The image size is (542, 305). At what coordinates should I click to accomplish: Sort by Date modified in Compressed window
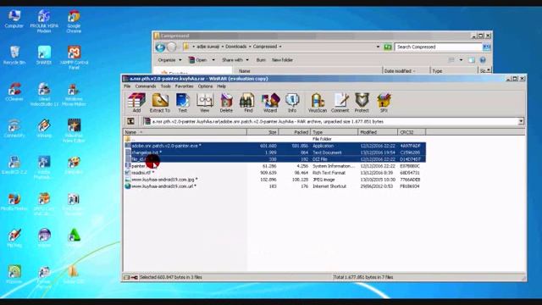point(406,71)
